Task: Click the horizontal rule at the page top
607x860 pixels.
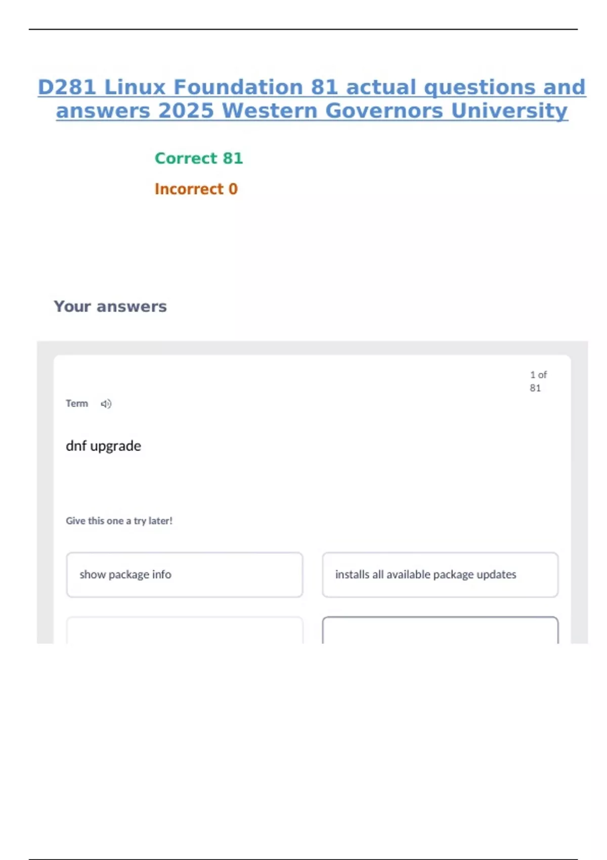Action: (x=303, y=29)
